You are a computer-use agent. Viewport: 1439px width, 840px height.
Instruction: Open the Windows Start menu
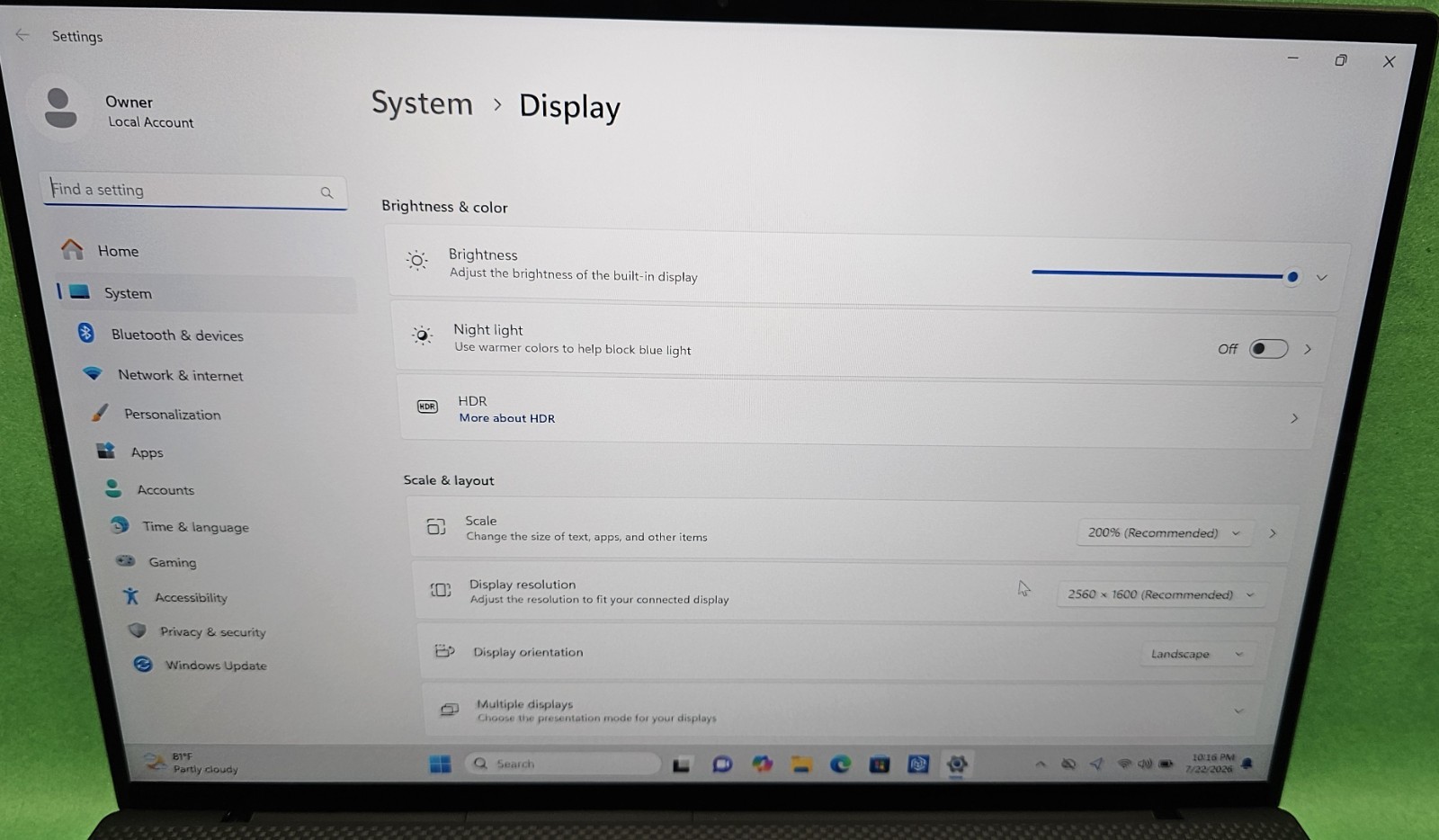click(x=440, y=764)
